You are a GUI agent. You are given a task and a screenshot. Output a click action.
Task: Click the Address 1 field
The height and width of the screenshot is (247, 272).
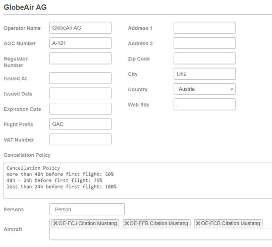click(204, 28)
